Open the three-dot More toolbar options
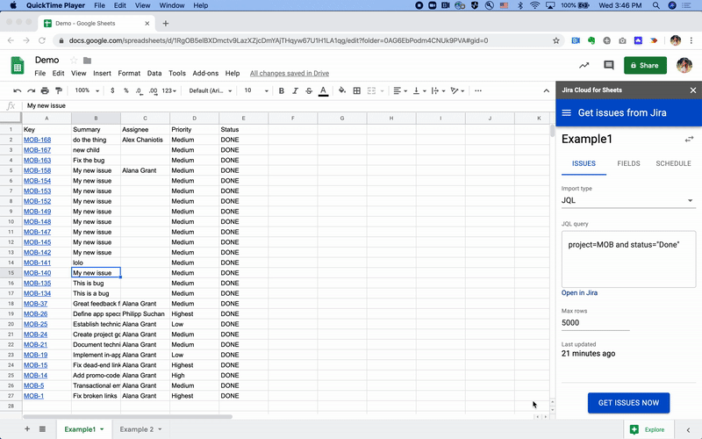The width and height of the screenshot is (702, 439). point(478,91)
